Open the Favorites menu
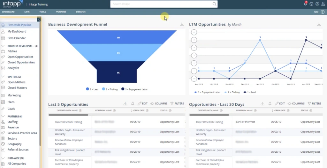 click(61, 12)
